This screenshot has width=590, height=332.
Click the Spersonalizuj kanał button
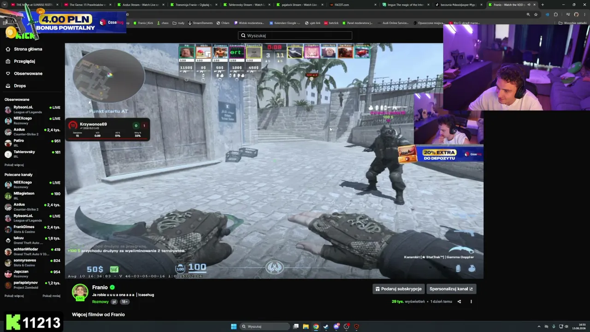coord(451,289)
